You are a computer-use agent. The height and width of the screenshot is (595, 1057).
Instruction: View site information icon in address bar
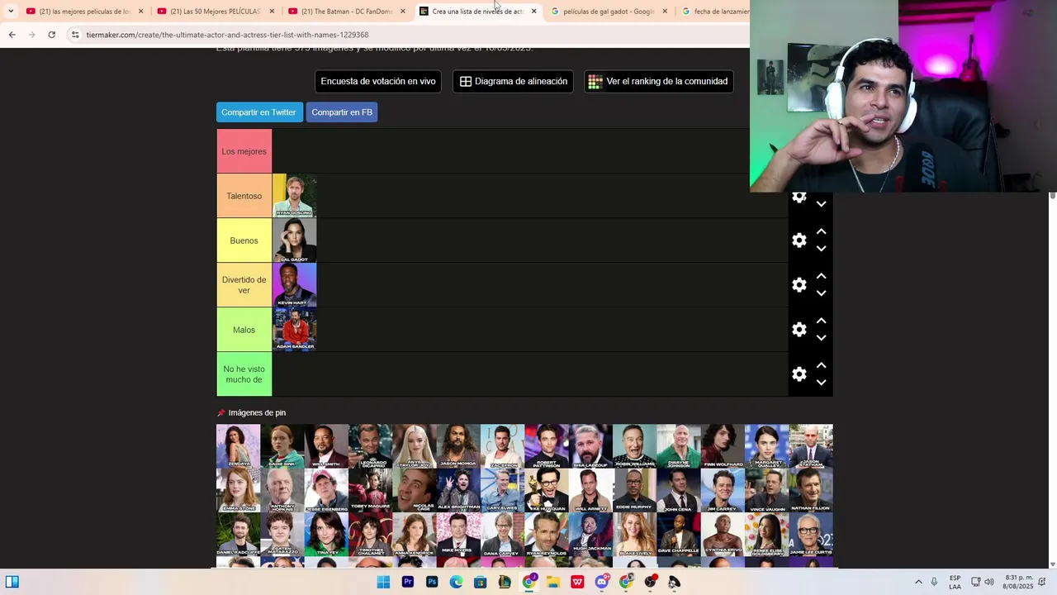pos(75,35)
